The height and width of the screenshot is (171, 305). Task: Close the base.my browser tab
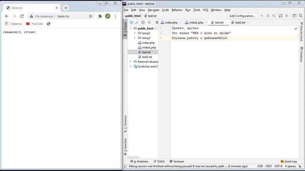point(57,8)
